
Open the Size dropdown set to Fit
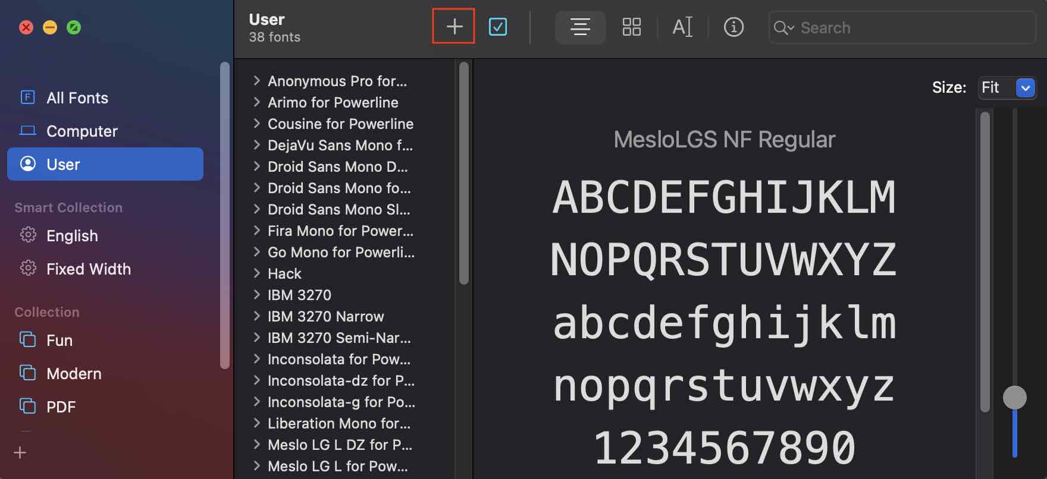(x=1007, y=87)
